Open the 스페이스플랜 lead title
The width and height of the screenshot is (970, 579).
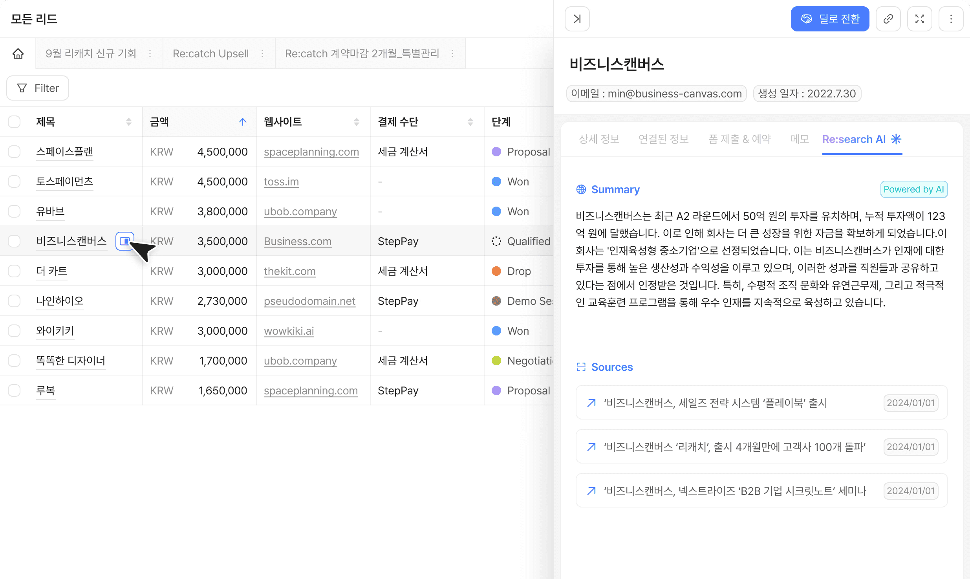point(65,152)
